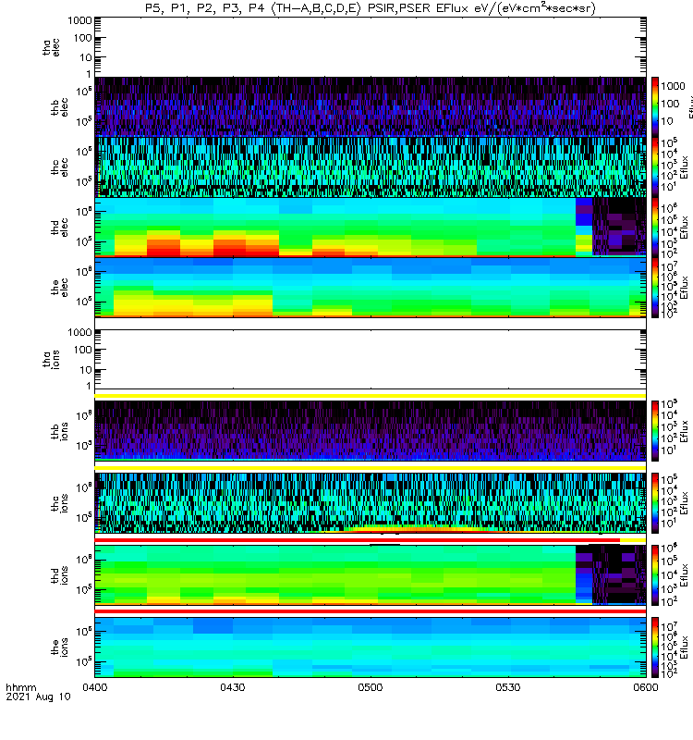The width and height of the screenshot is (693, 740).
Task: Select the 'tha ions' axis label
Action: point(52,360)
